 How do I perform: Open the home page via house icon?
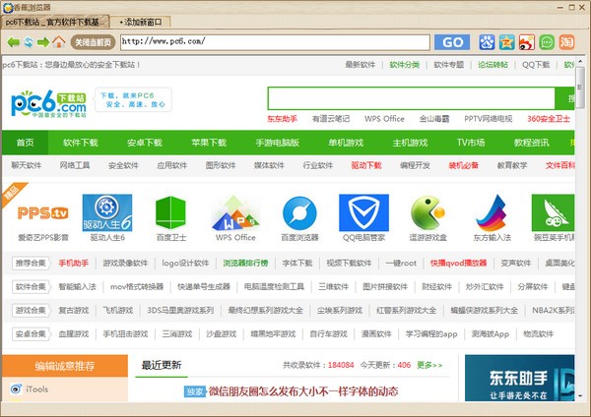[x=58, y=41]
